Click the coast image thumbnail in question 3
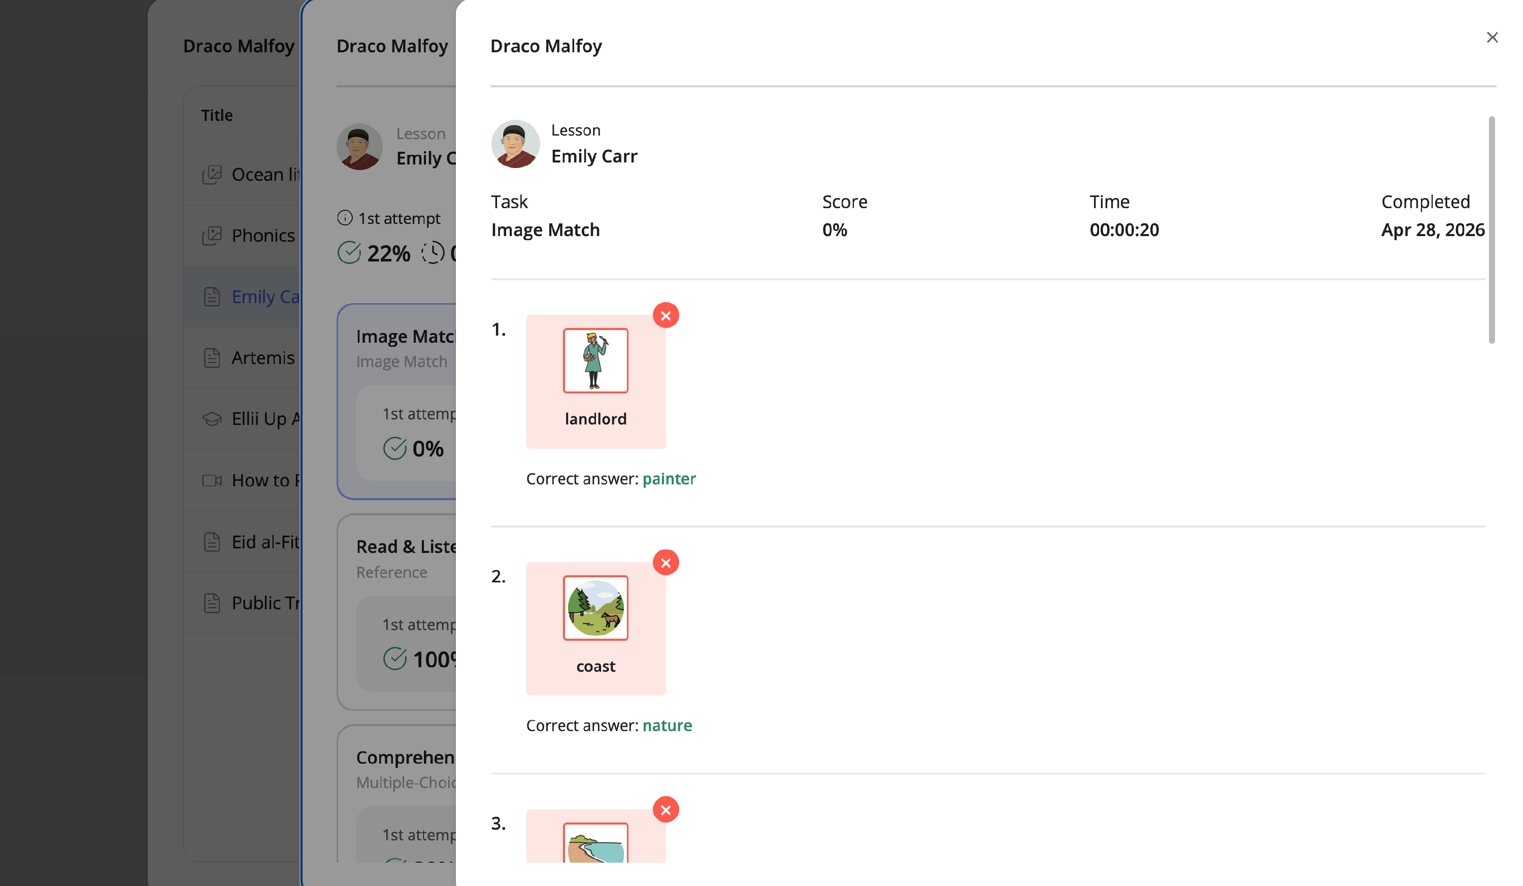The width and height of the screenshot is (1523, 886). tap(595, 844)
